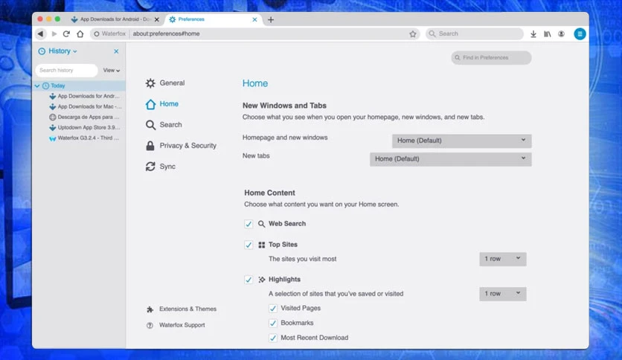Open history entry Waterfox G3.2.4 - Third
The image size is (622, 360).
(x=84, y=138)
